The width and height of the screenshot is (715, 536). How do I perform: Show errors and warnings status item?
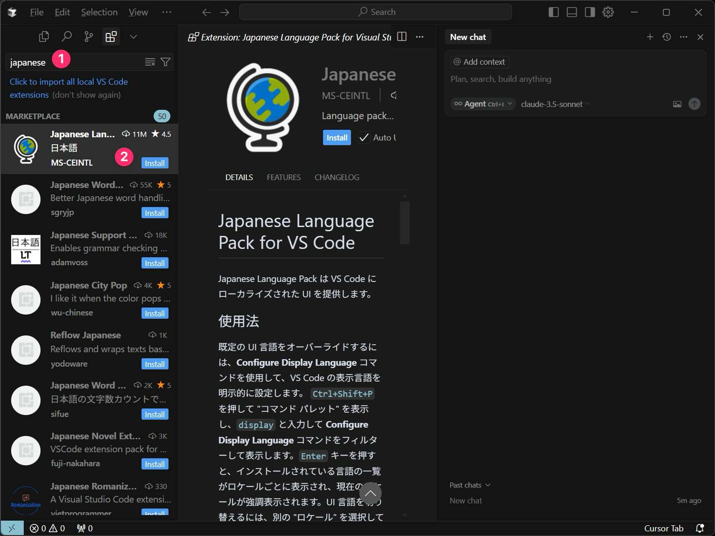[x=47, y=528]
